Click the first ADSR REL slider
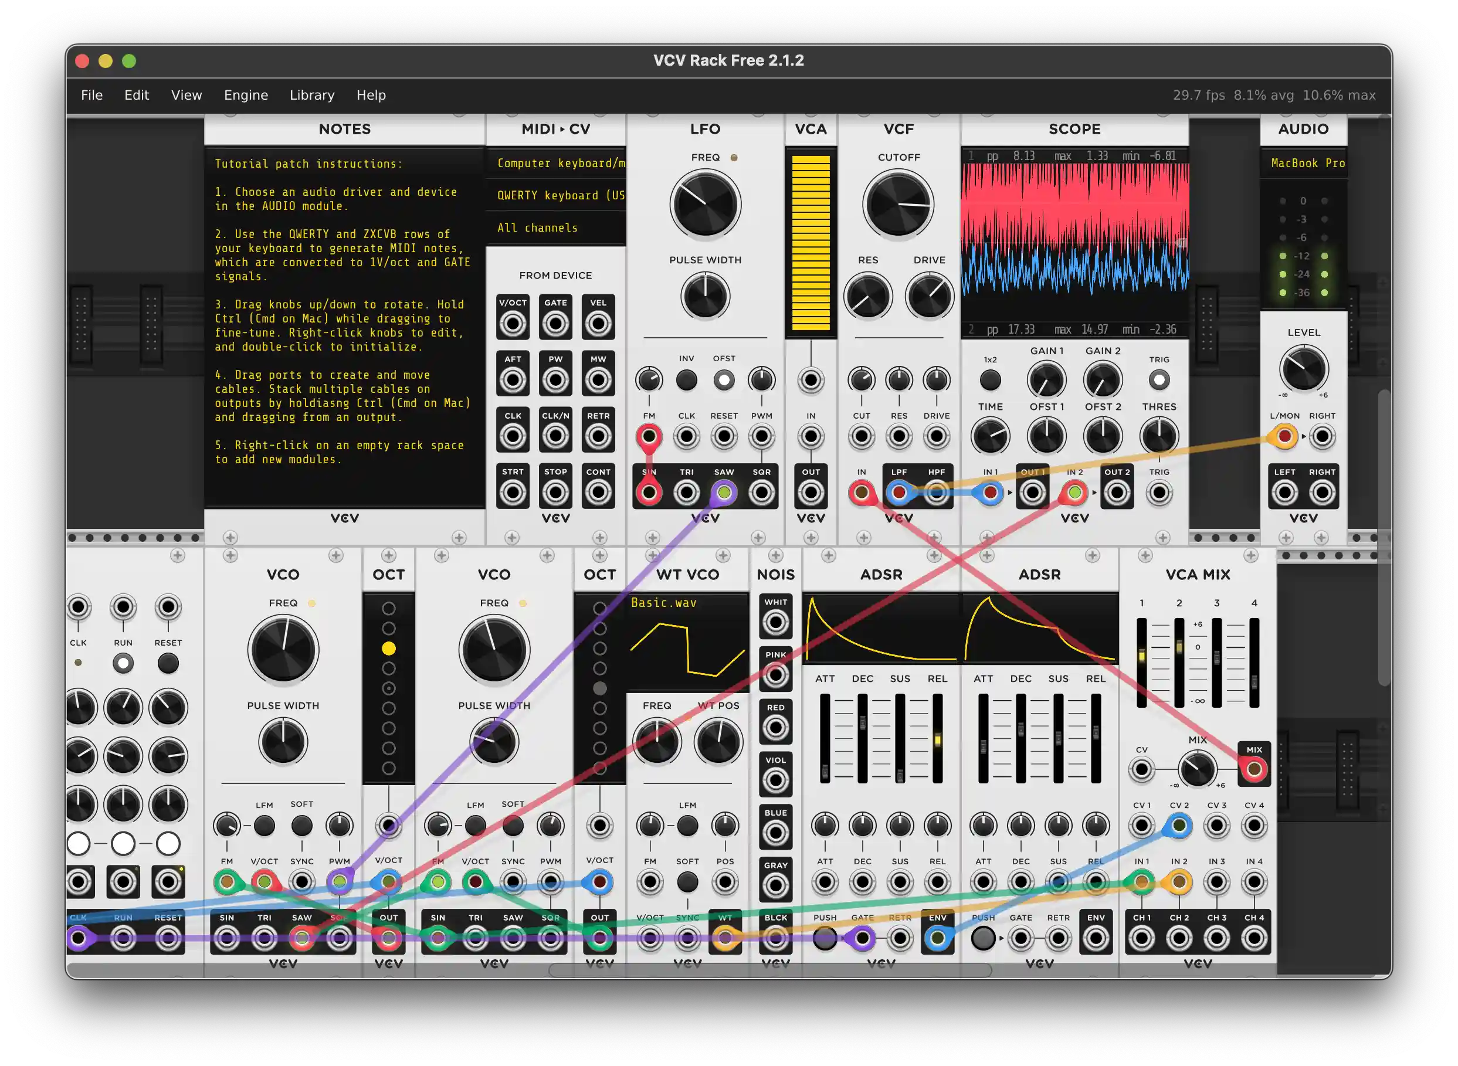Image resolution: width=1458 pixels, height=1066 pixels. pyautogui.click(x=937, y=739)
